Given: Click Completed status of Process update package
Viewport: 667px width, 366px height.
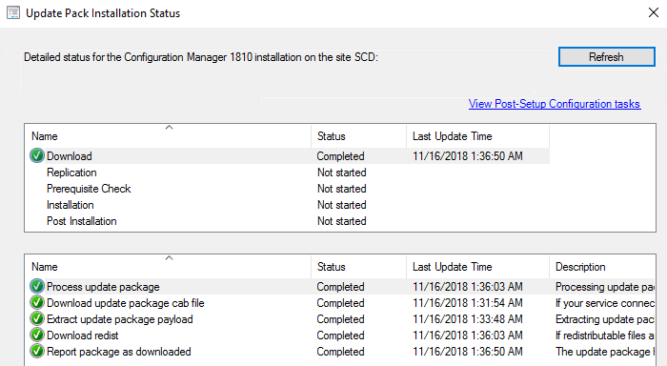Looking at the screenshot, I should (x=341, y=287).
